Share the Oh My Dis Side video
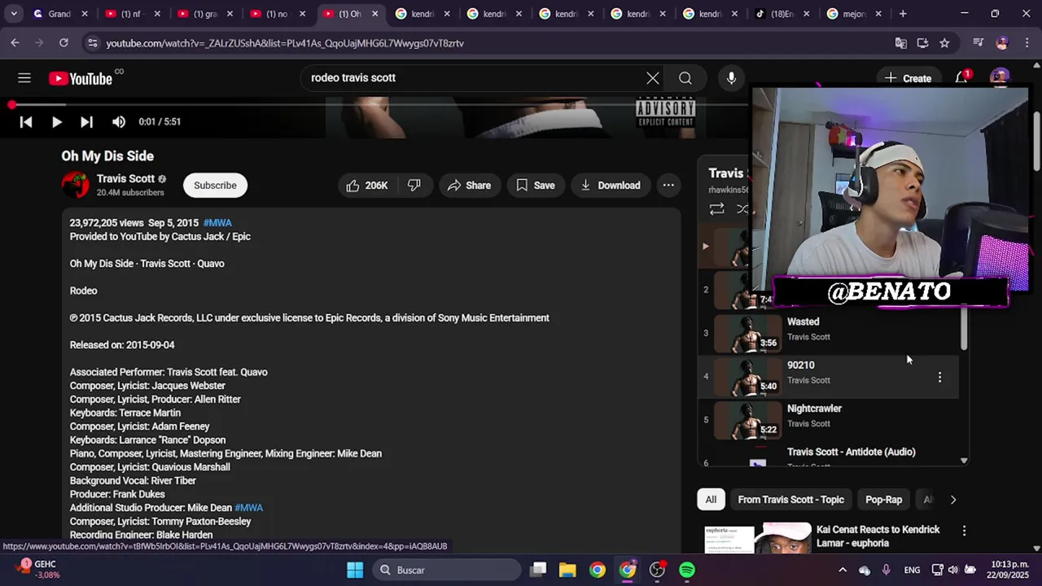The width and height of the screenshot is (1042, 586). tap(469, 186)
